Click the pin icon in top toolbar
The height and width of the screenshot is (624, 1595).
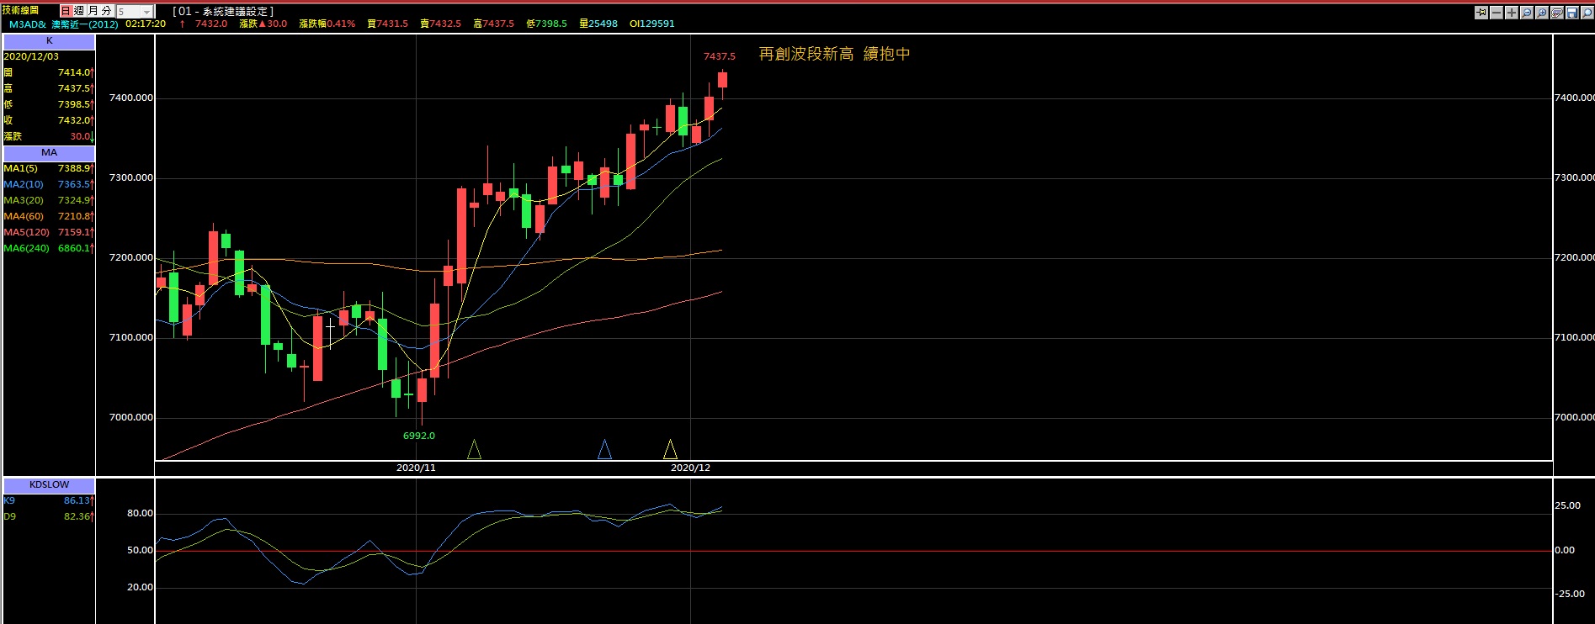coord(1481,13)
